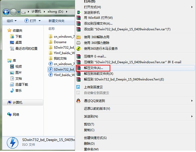Open 文档 library
The width and height of the screenshot is (196, 152).
point(16,78)
